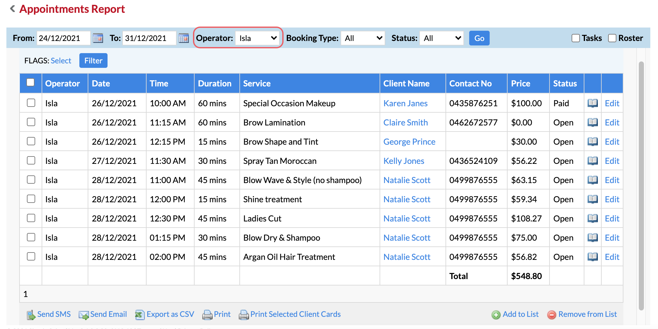Select the Brow Shape and Tint row checkbox
658x329 pixels.
tap(31, 141)
